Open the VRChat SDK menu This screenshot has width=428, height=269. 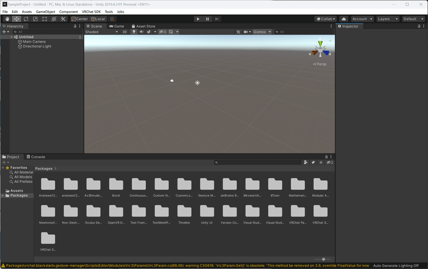(x=91, y=12)
